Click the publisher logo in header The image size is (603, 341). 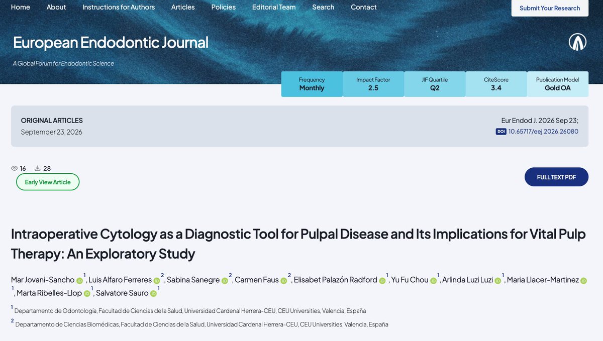point(577,43)
